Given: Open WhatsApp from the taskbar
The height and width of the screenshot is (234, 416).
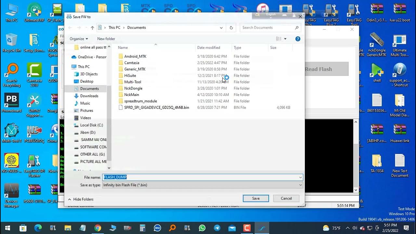Looking at the screenshot, I should [202, 228].
